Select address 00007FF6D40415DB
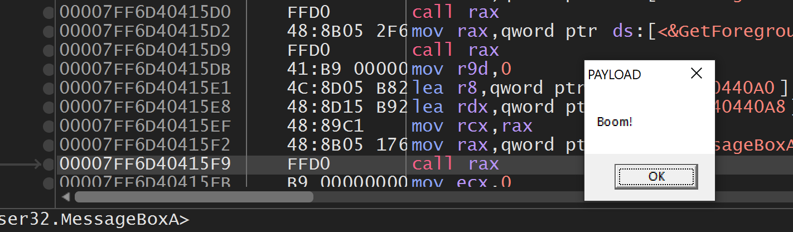Screen dimensions: 793x232 pyautogui.click(x=145, y=69)
